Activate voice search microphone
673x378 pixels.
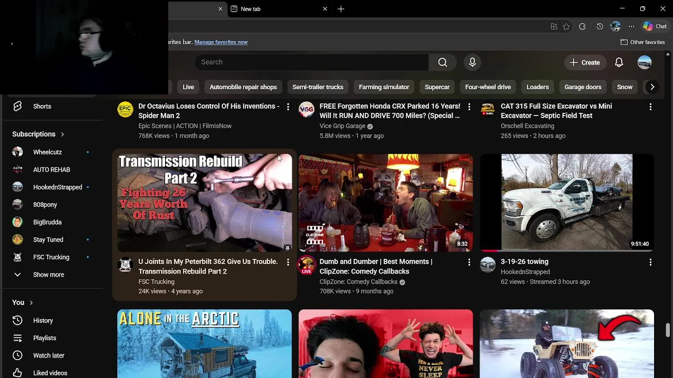472,62
